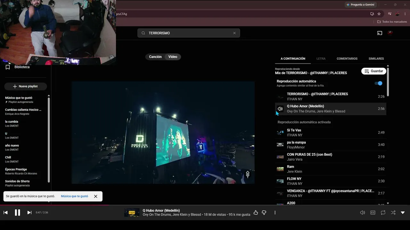This screenshot has height=230, width=410.
Task: Select Si Te Vas thumbnail in queue
Action: point(280,133)
